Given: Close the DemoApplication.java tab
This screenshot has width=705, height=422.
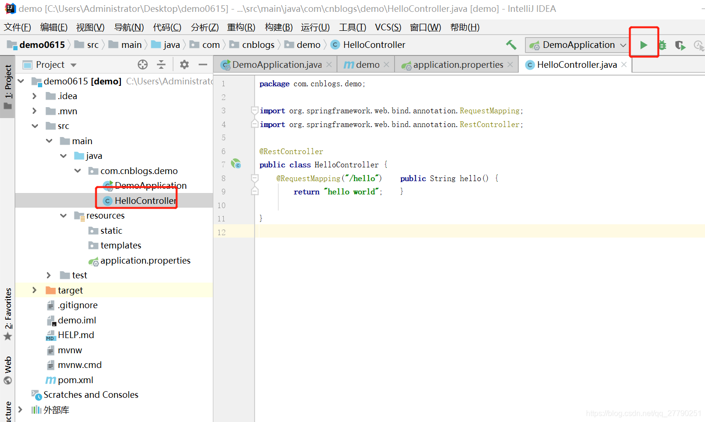Looking at the screenshot, I should click(329, 64).
